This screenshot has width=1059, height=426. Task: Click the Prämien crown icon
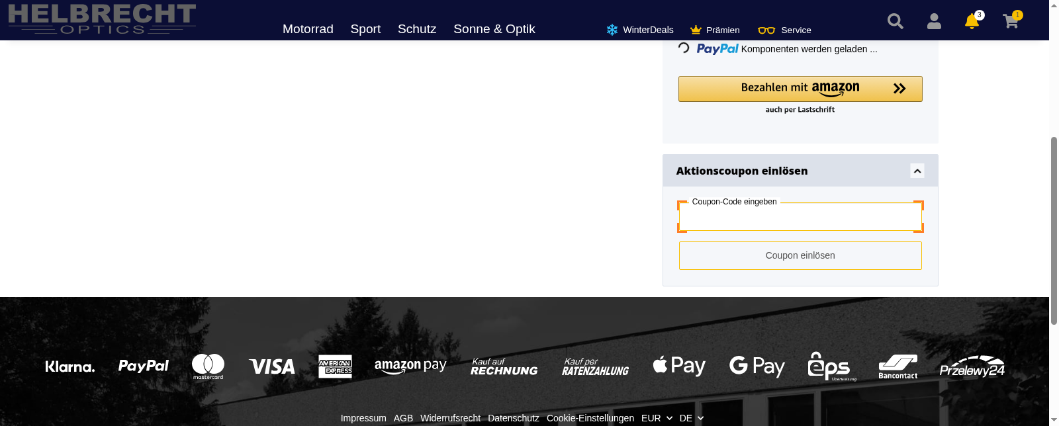coord(696,30)
